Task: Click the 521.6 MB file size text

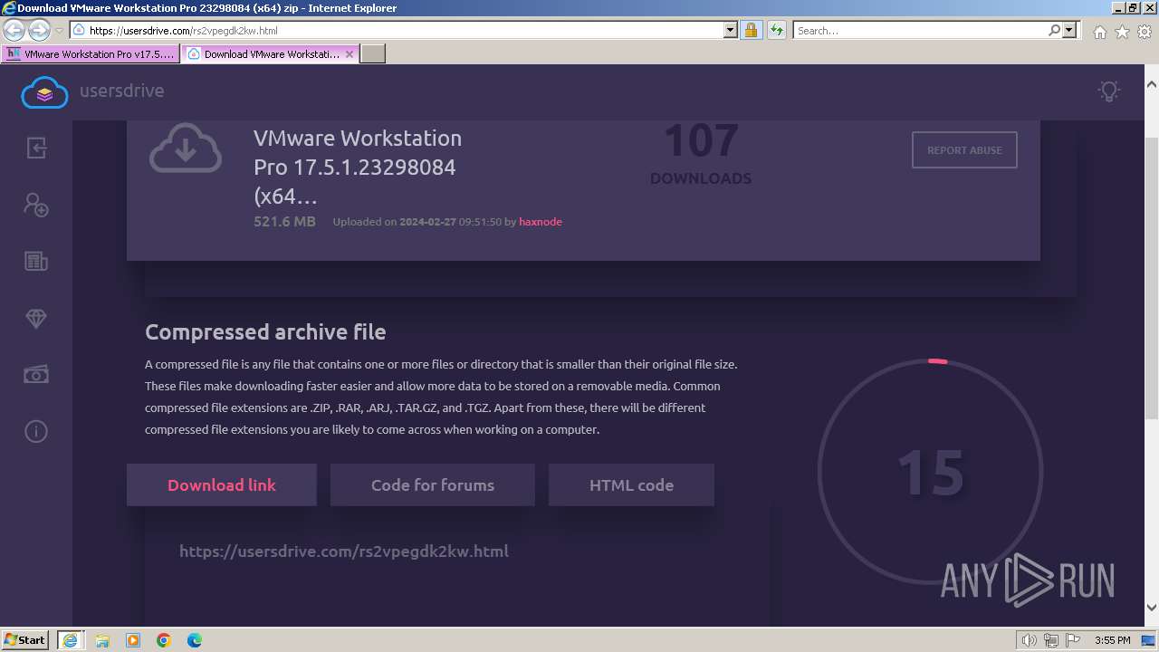Action: click(x=284, y=221)
